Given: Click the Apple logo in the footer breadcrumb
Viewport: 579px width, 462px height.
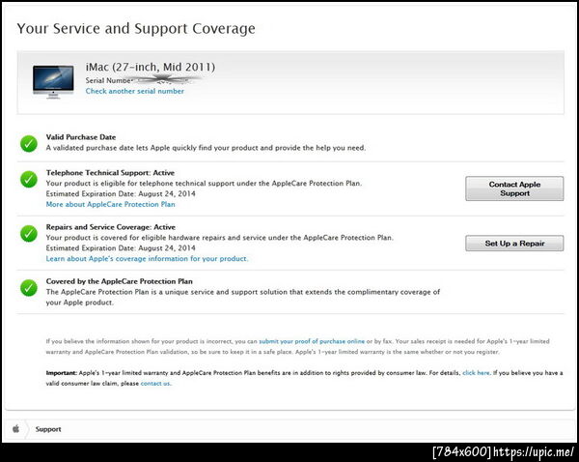Looking at the screenshot, I should coord(15,429).
